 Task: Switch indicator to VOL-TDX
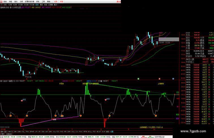pyautogui.click(x=56, y=132)
